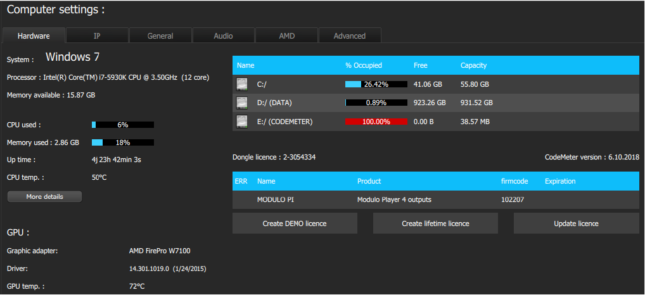Click the D:/ 0.89% occupied bar

pyautogui.click(x=376, y=103)
